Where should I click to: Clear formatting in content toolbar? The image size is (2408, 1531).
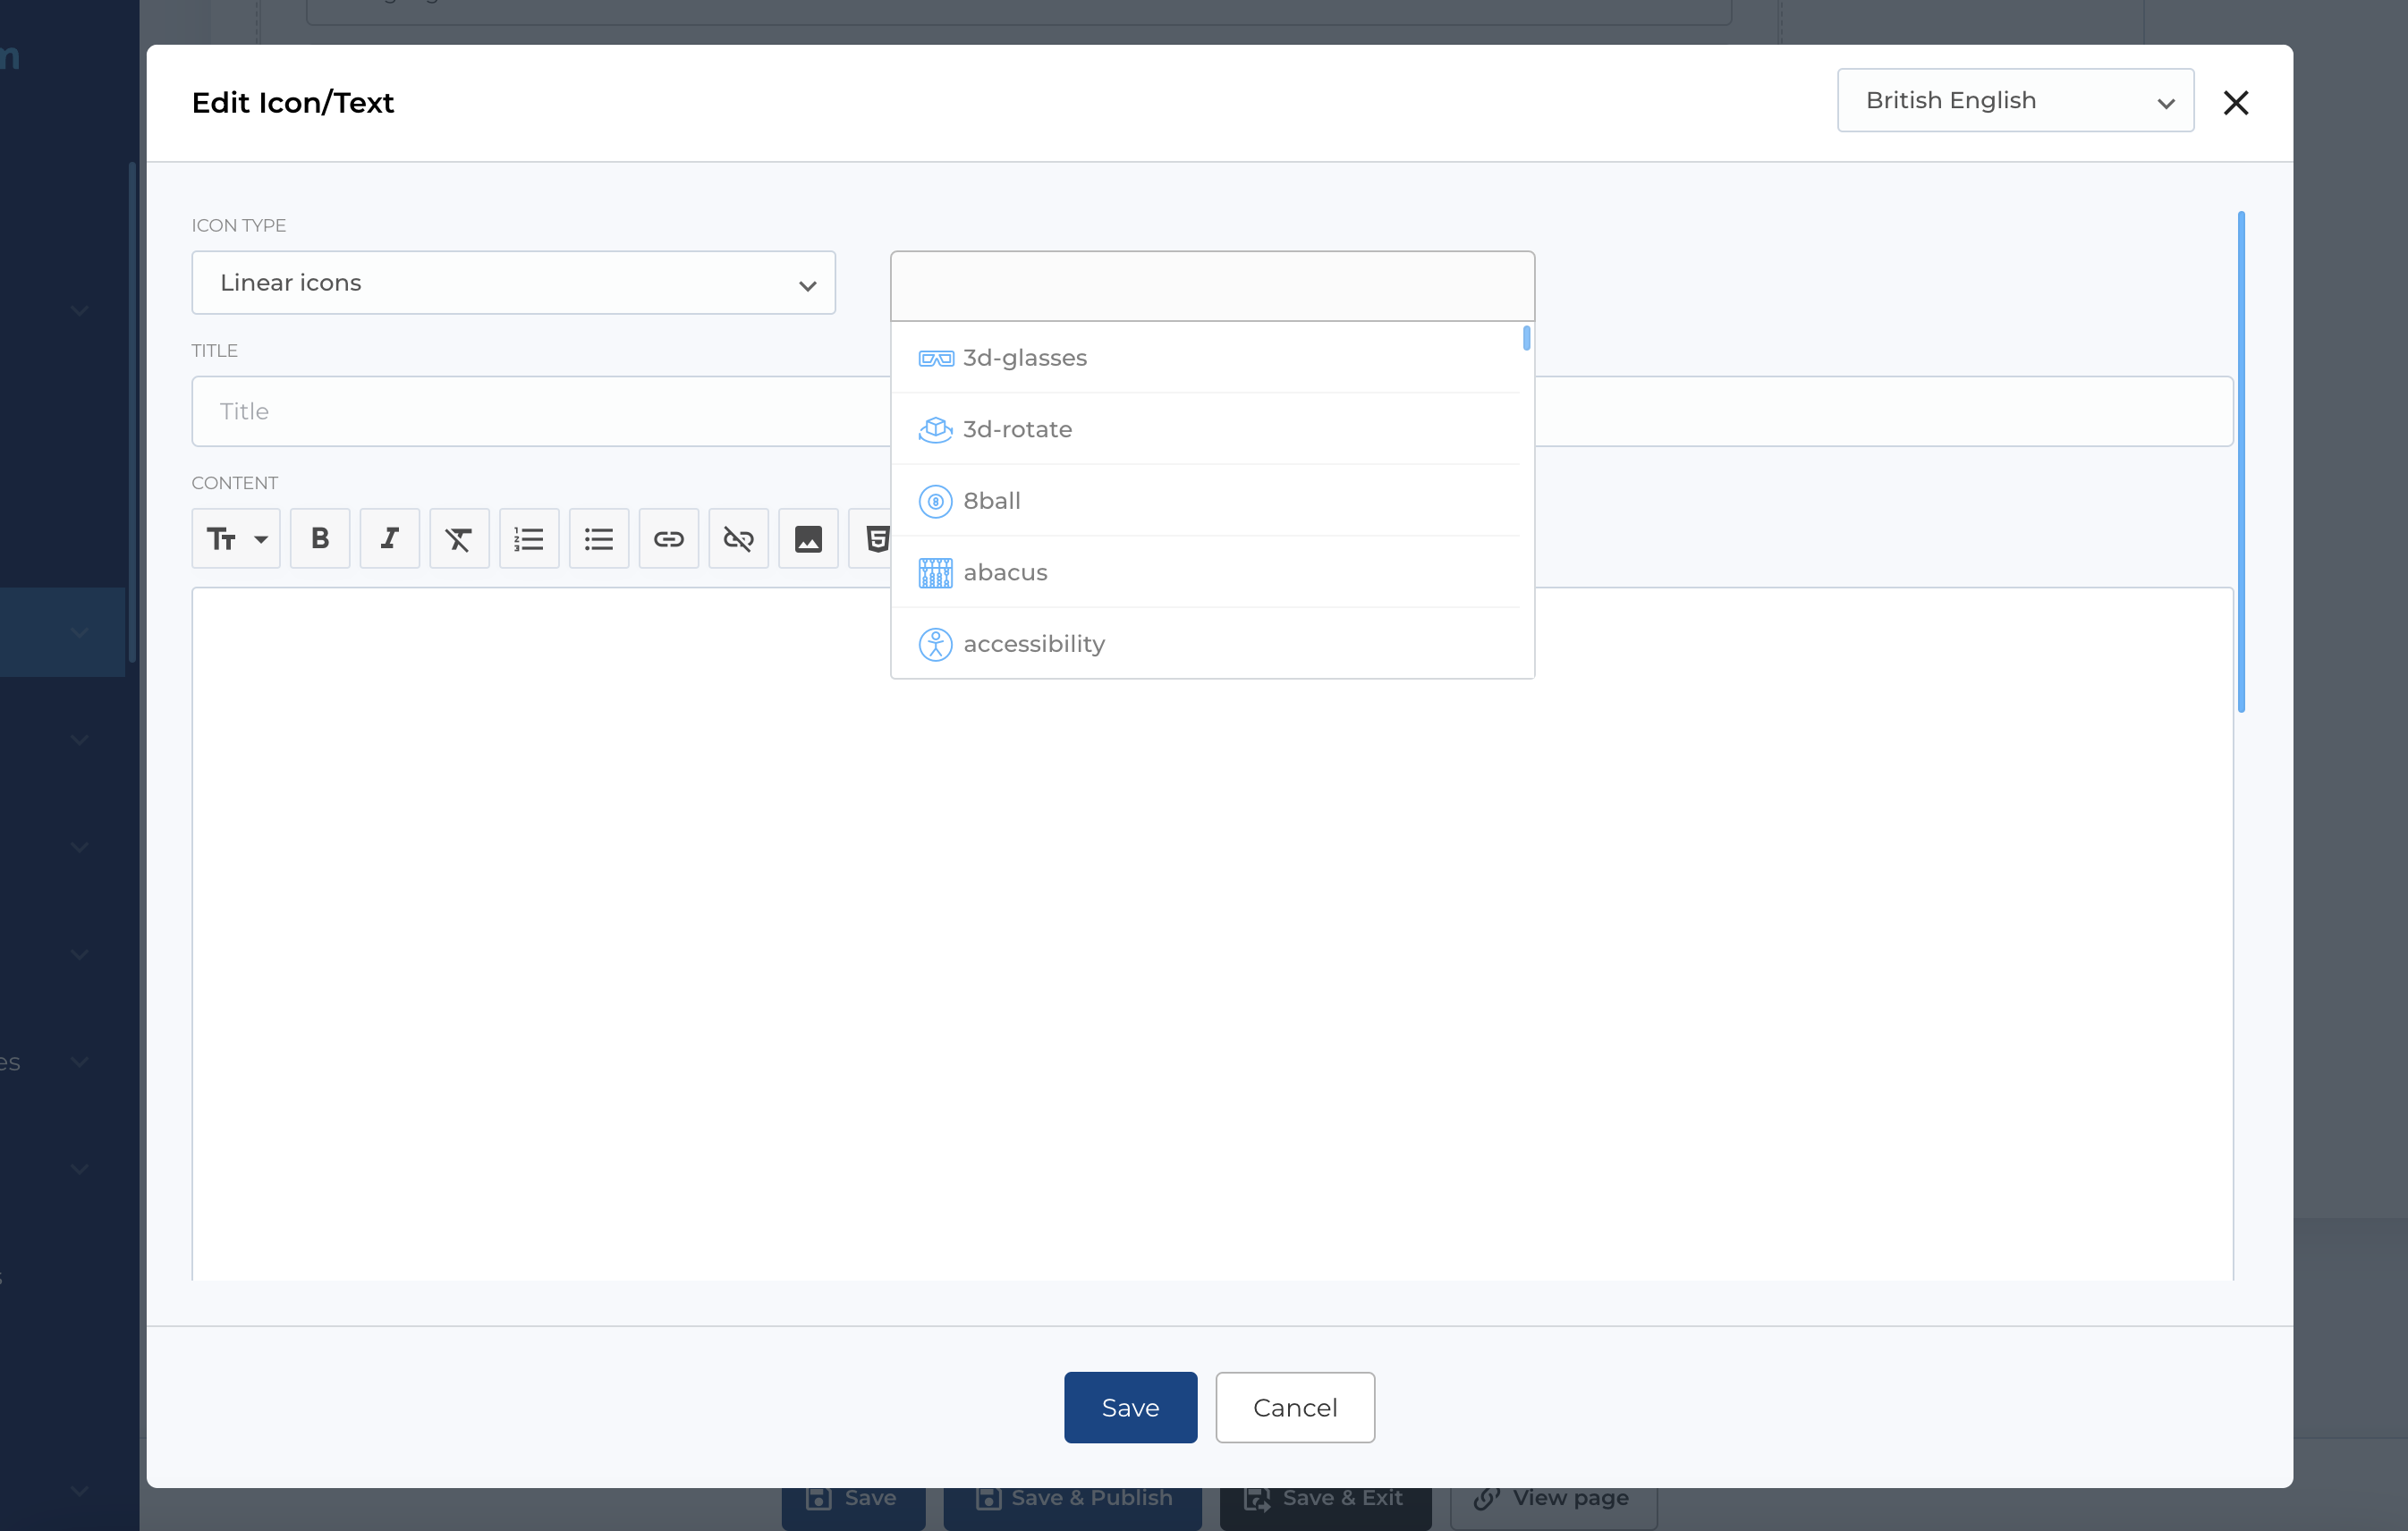pos(459,539)
